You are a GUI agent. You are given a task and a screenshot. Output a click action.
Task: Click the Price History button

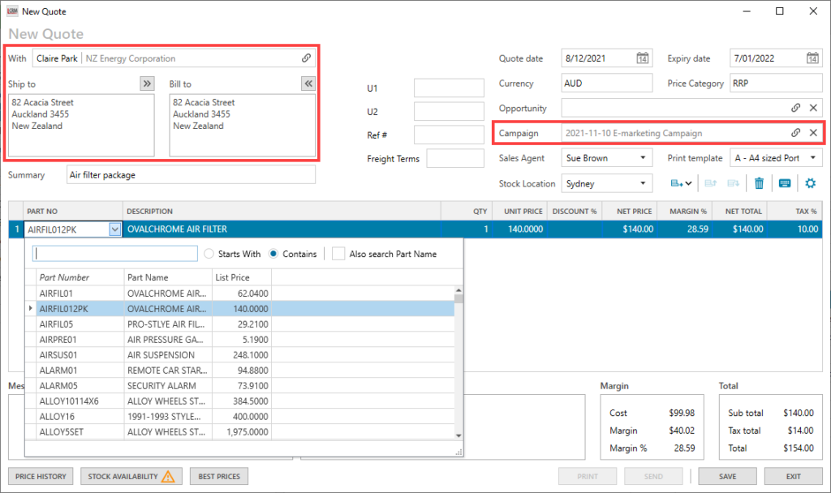41,476
